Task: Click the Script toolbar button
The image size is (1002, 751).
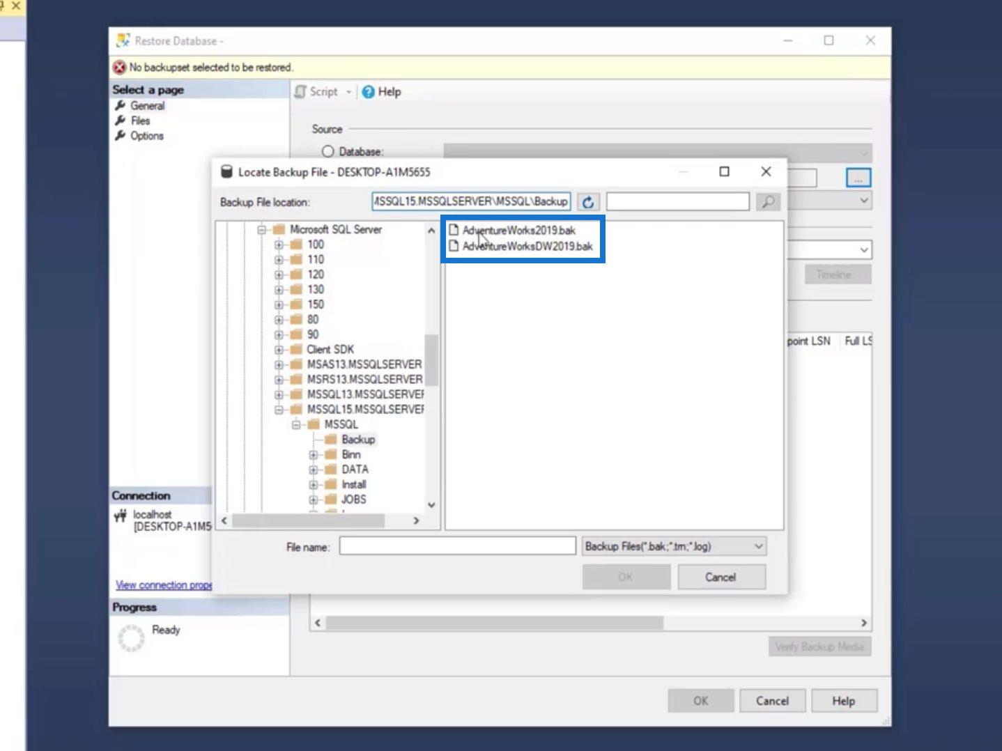Action: (x=316, y=92)
